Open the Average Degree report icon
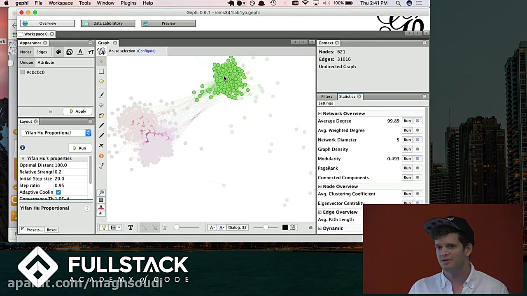 tap(417, 121)
